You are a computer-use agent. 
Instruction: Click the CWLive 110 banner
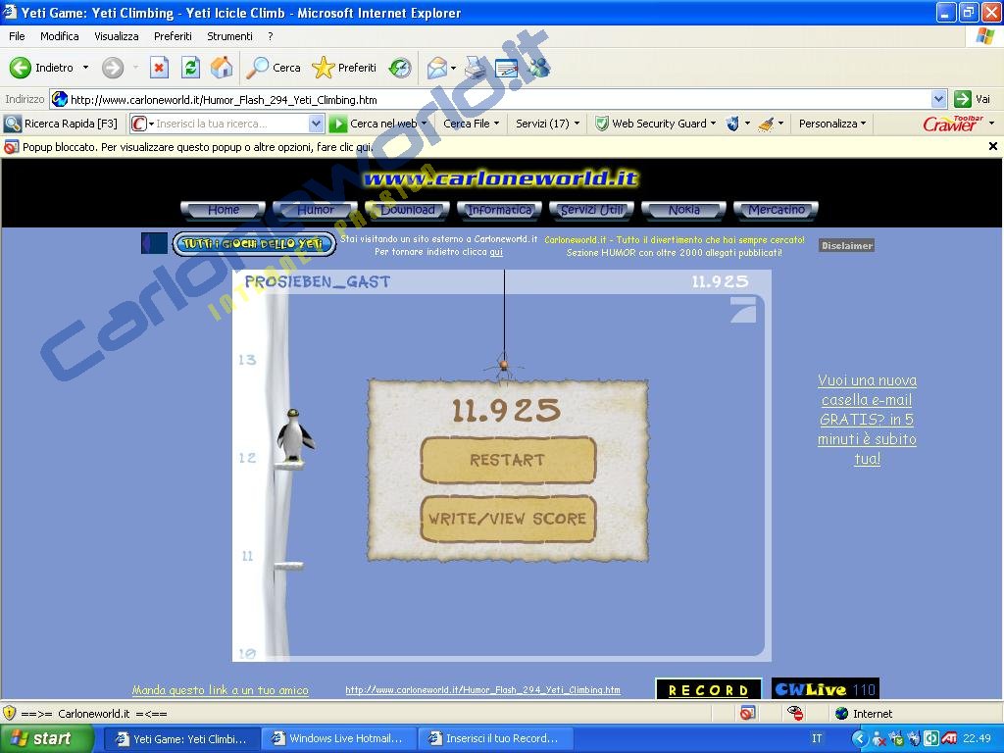pos(826,689)
